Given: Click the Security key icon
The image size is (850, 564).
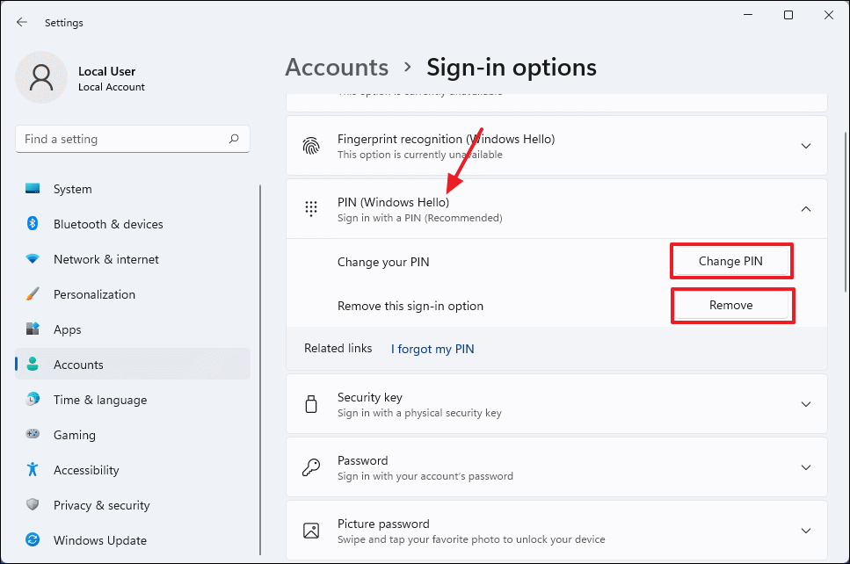Looking at the screenshot, I should click(310, 403).
